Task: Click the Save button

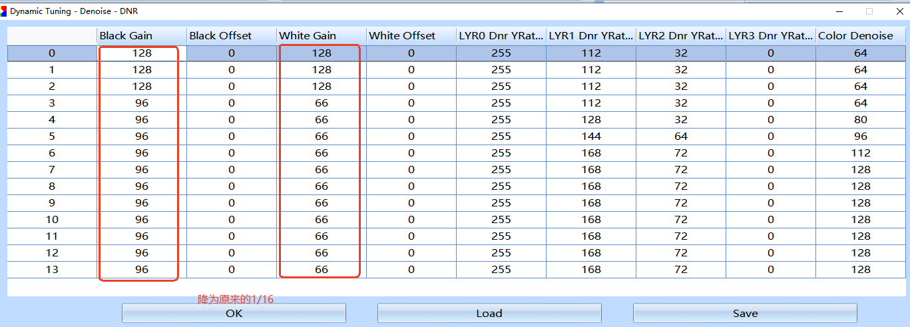Action: point(745,313)
